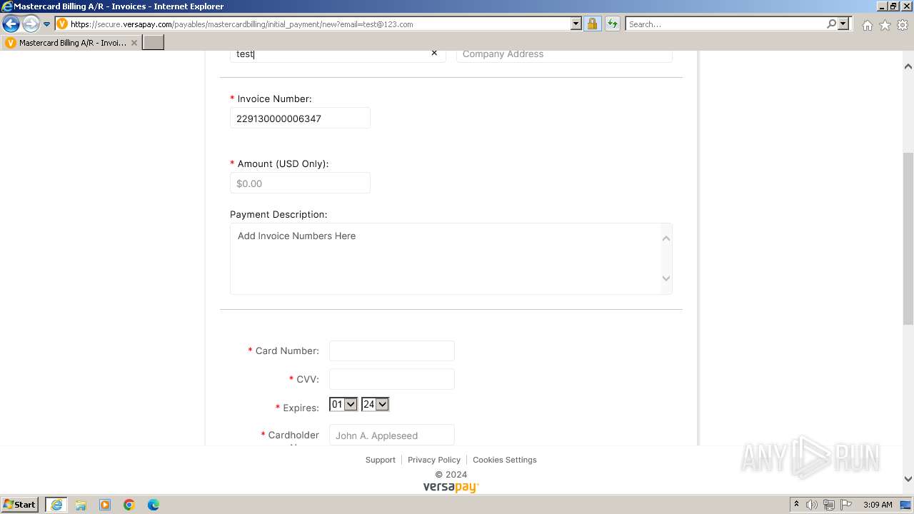Open the Windows Start menu
This screenshot has height=514, width=914.
tap(20, 504)
